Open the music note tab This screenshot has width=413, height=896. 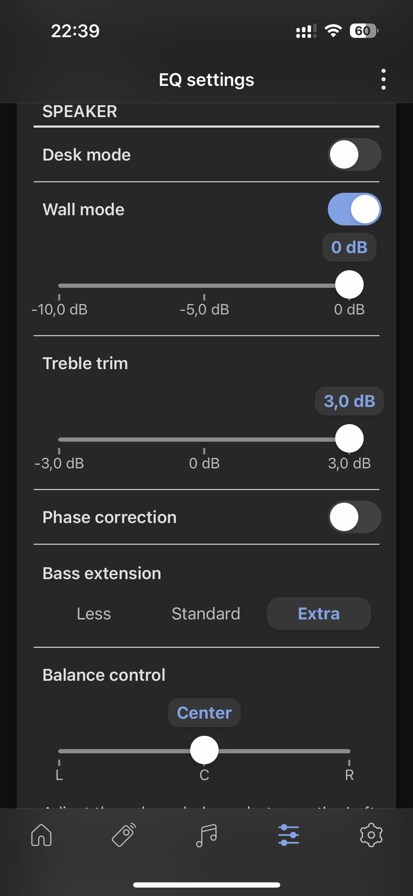[x=206, y=835]
